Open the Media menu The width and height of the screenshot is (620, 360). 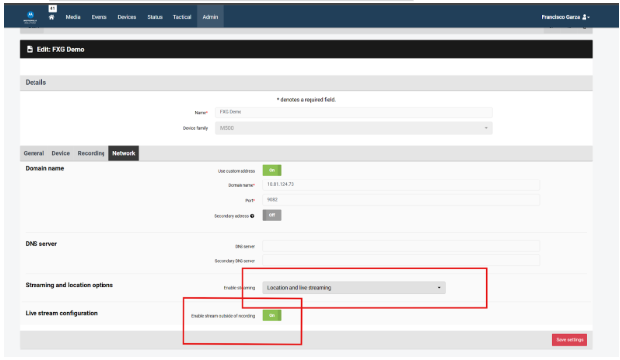pos(73,17)
